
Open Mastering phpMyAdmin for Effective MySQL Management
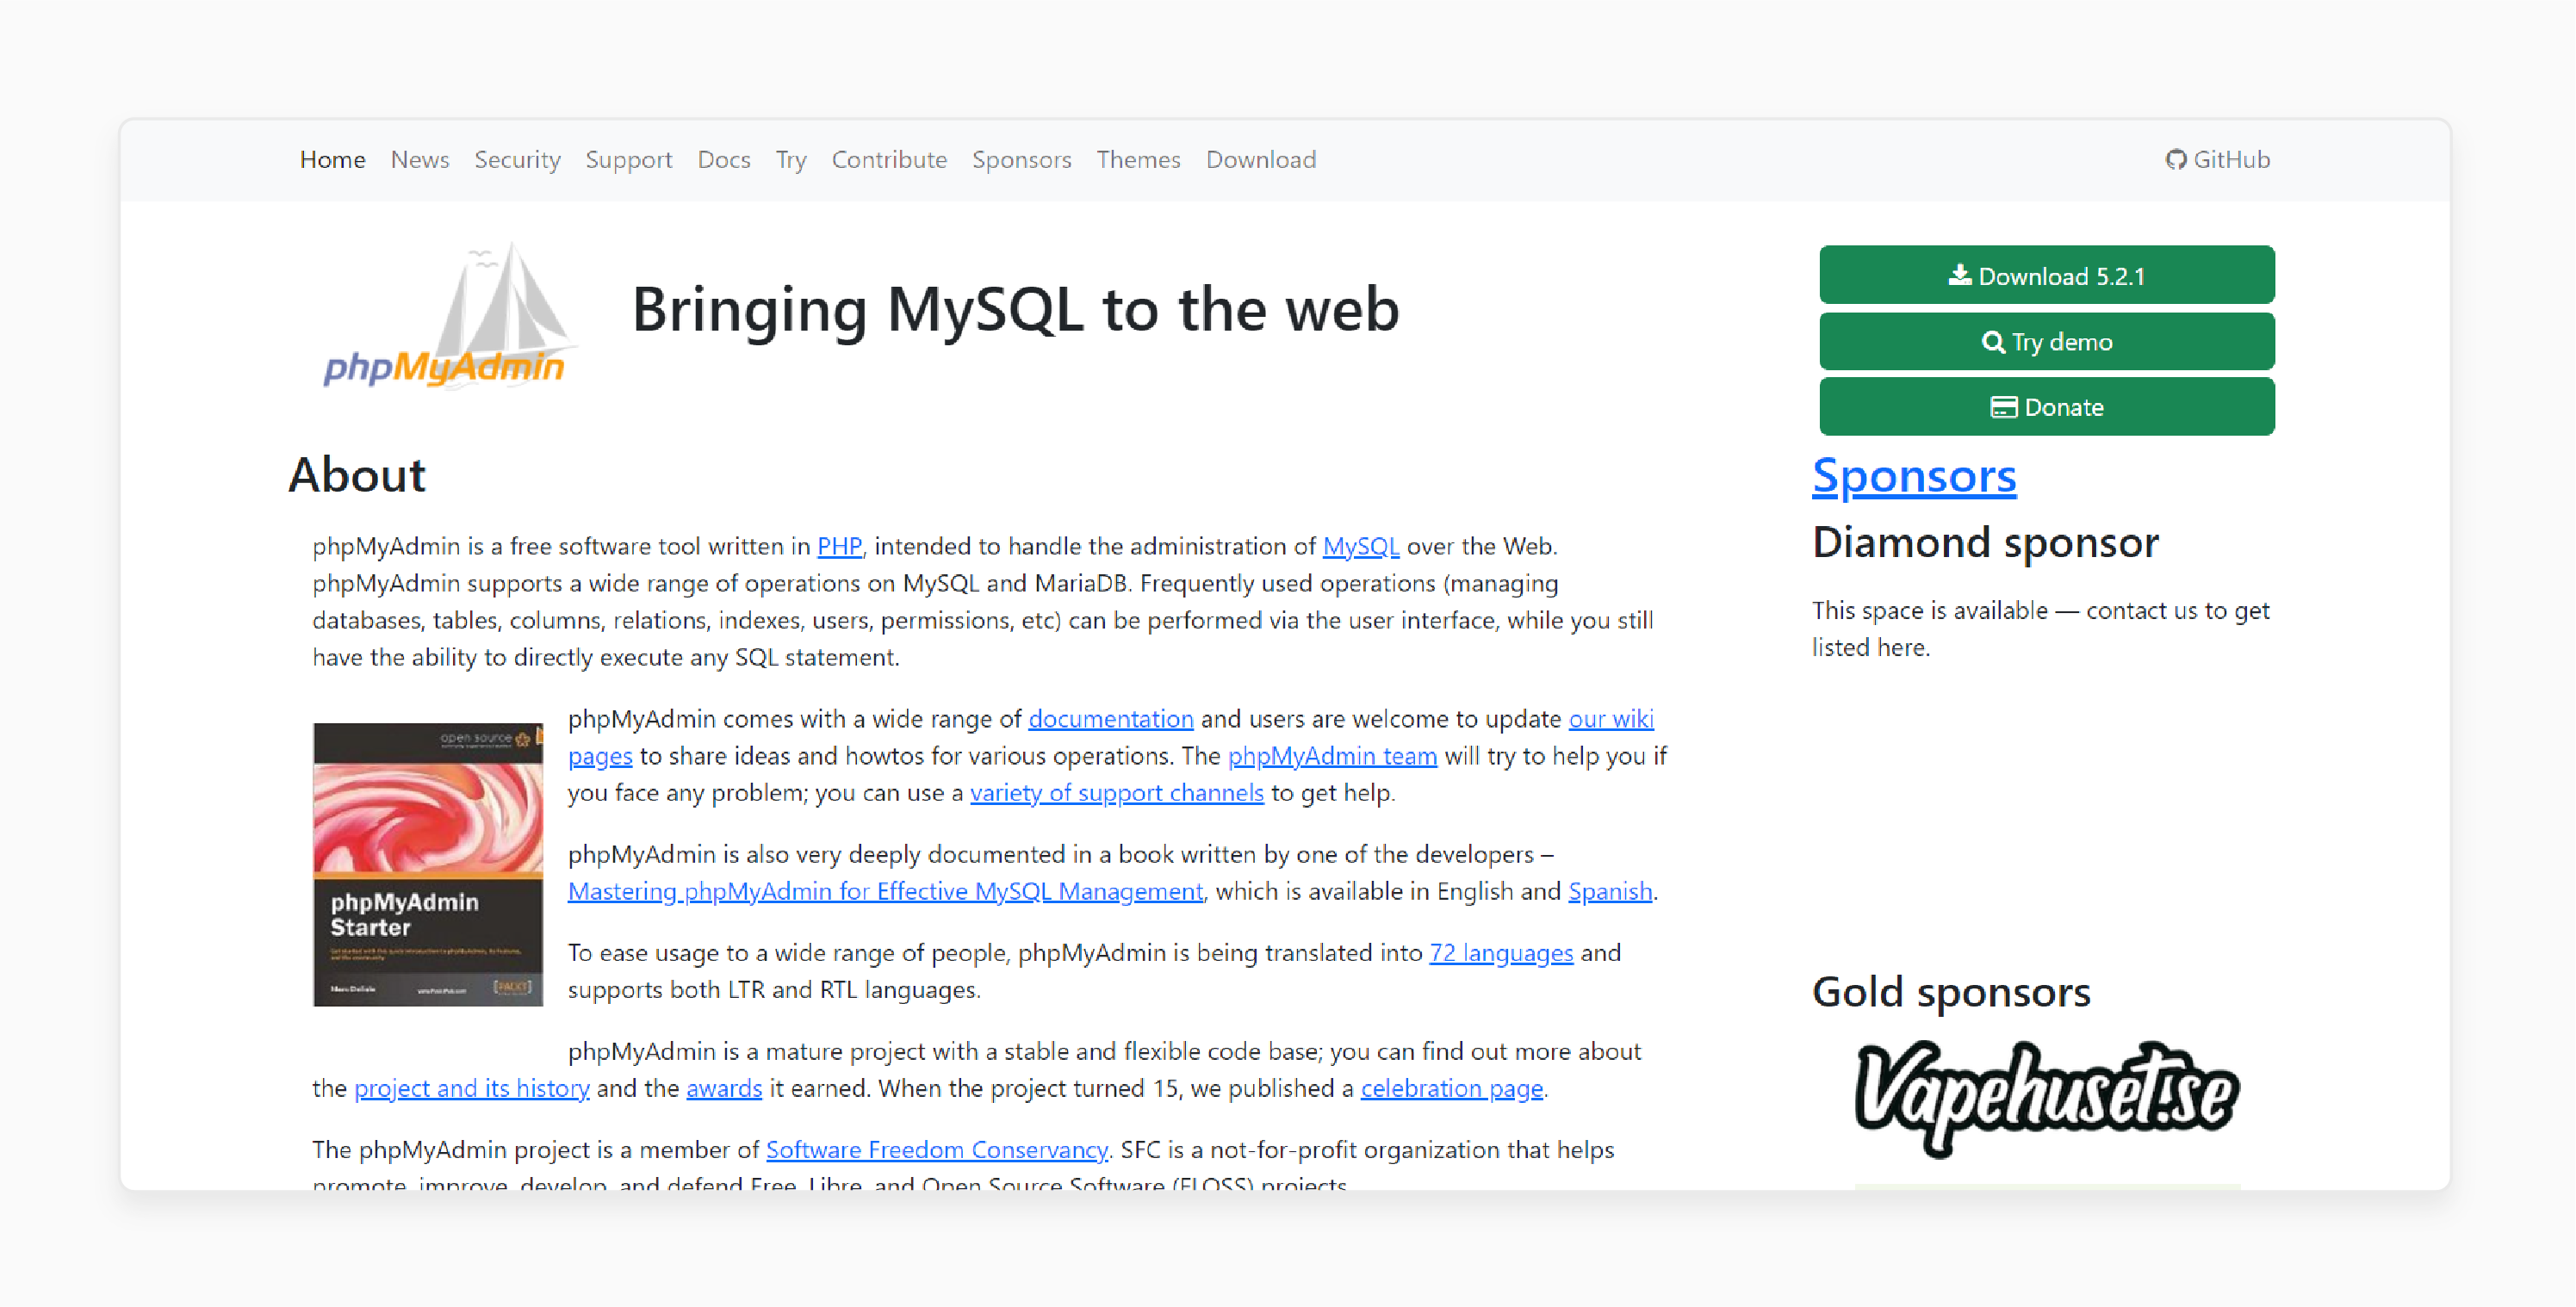[885, 891]
